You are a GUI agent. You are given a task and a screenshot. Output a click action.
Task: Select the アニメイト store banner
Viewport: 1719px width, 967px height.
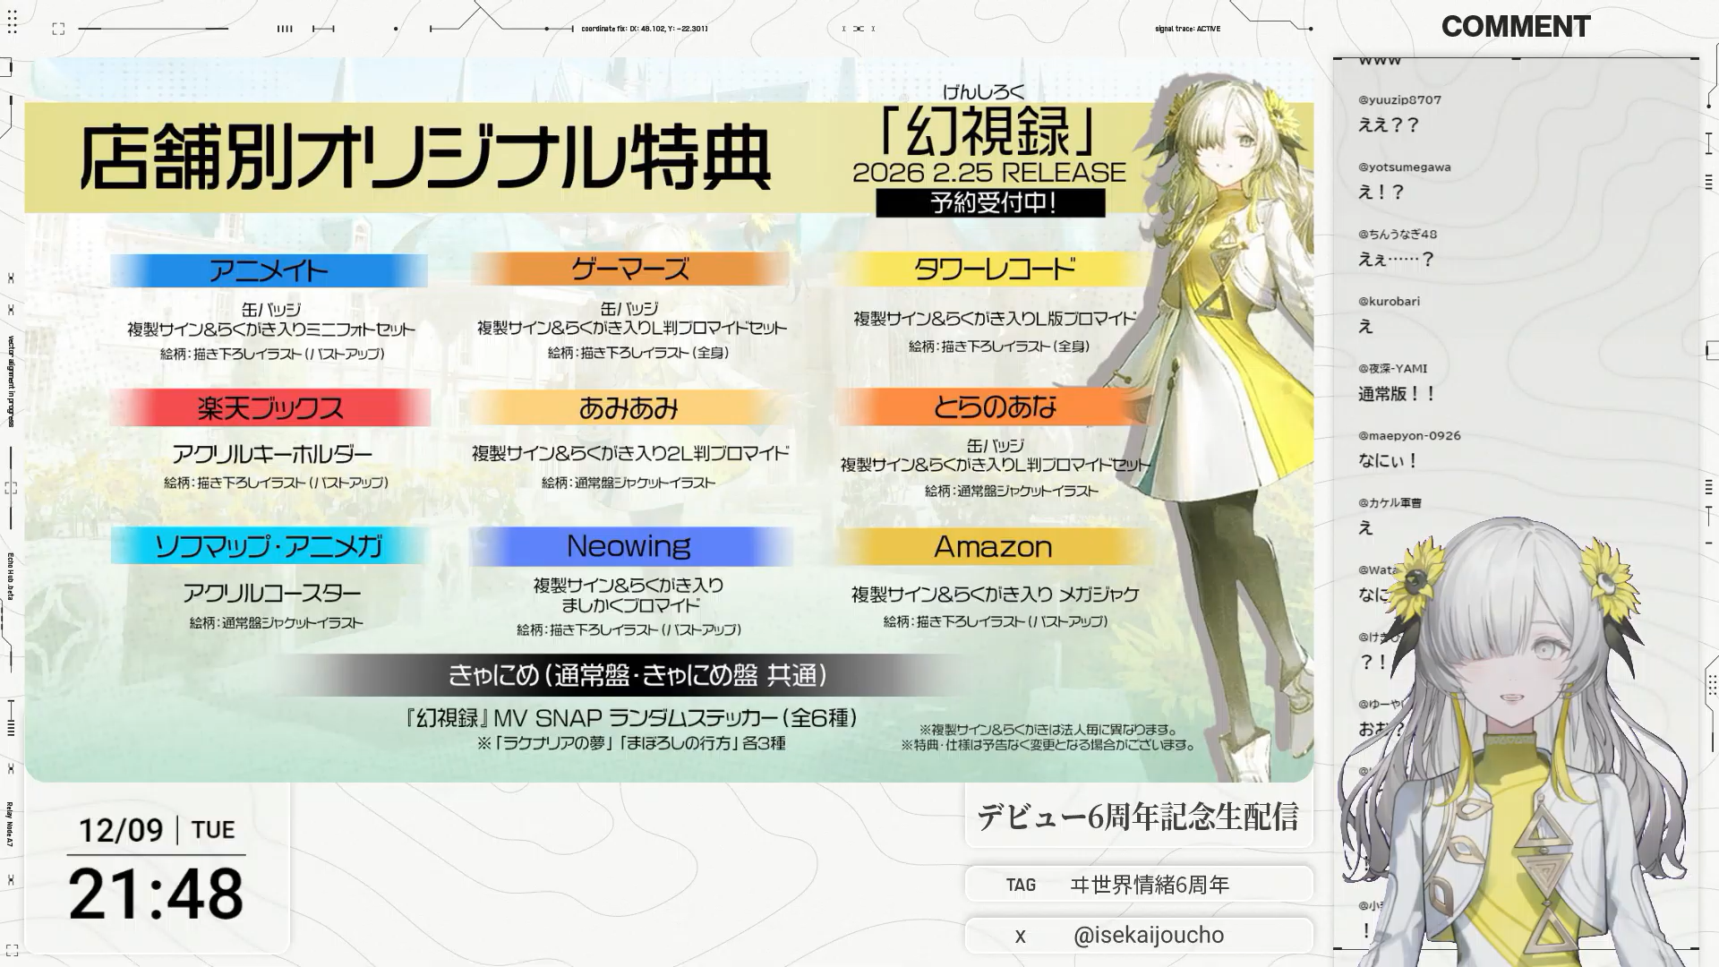269,270
